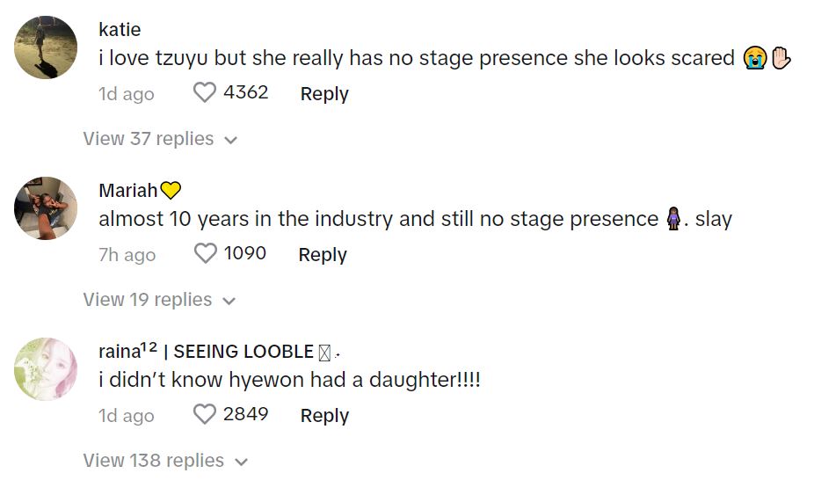
Task: Click the 7h ago timestamp
Action: [x=127, y=255]
